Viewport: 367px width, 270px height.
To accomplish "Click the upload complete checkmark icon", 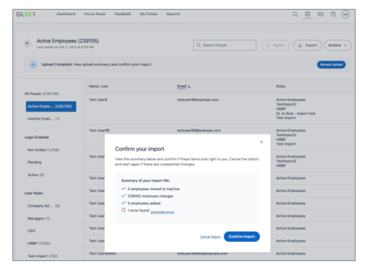I will [x=33, y=64].
